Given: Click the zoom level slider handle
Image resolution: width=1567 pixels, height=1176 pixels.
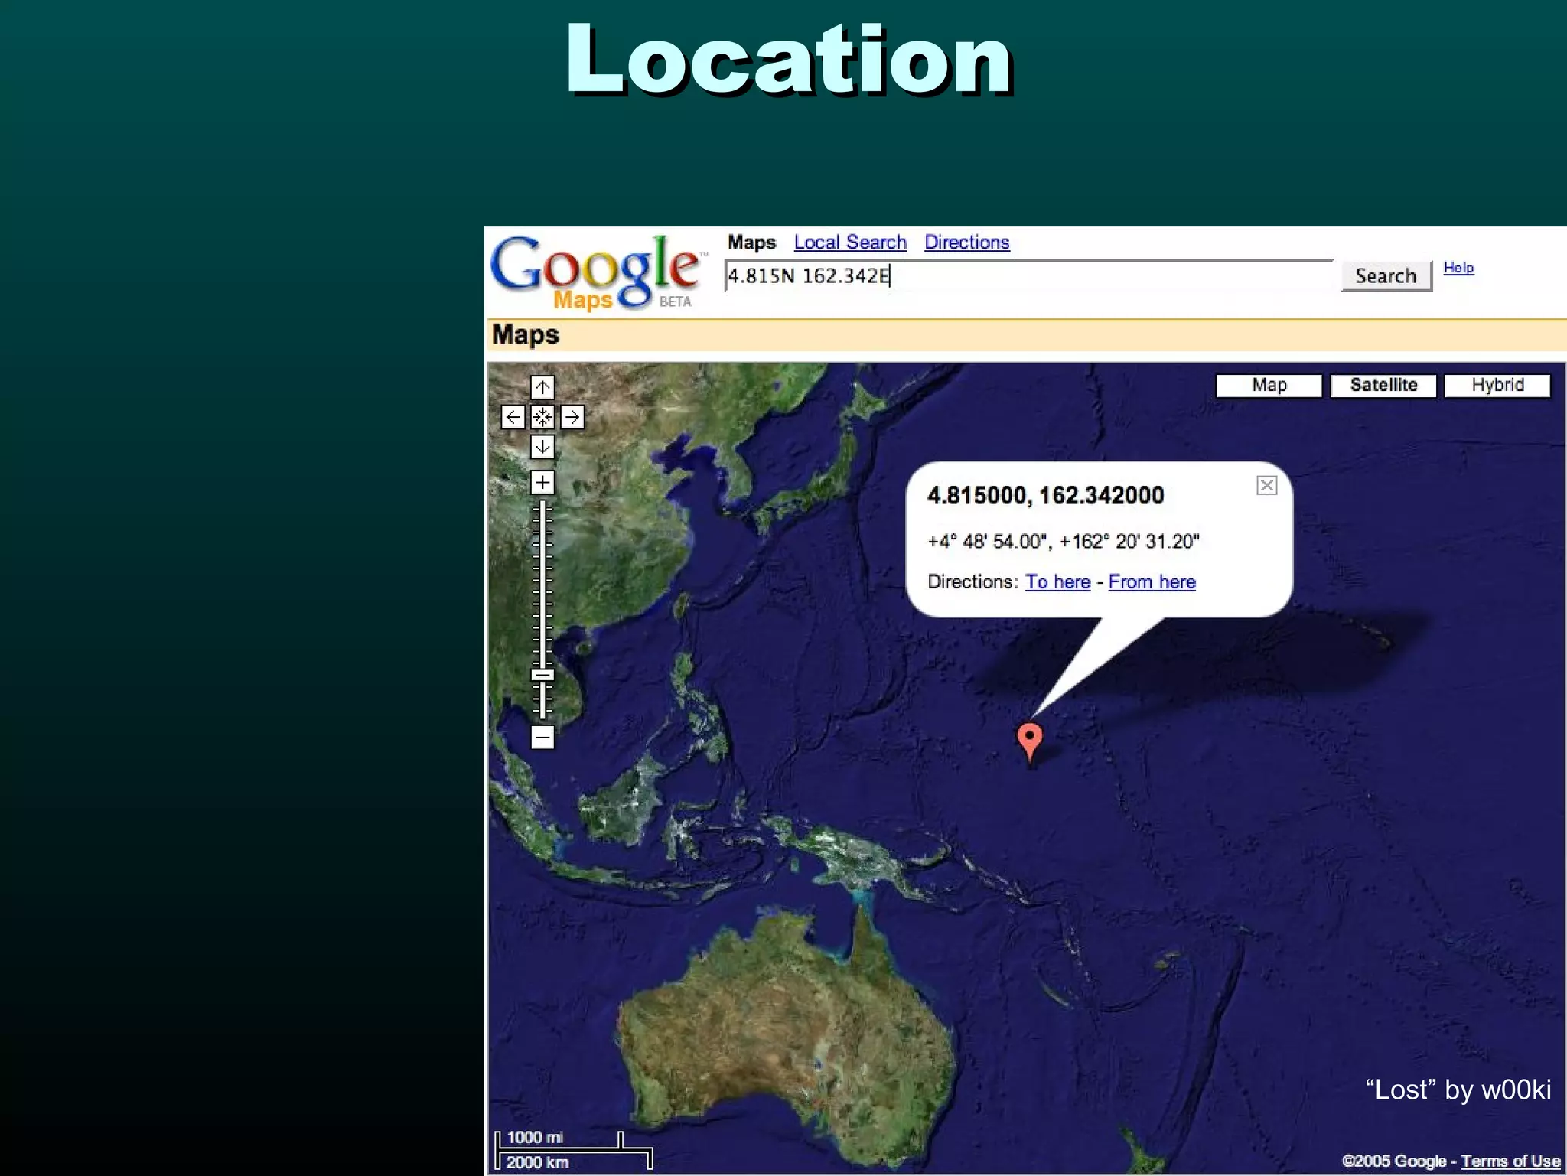Looking at the screenshot, I should click(x=542, y=675).
